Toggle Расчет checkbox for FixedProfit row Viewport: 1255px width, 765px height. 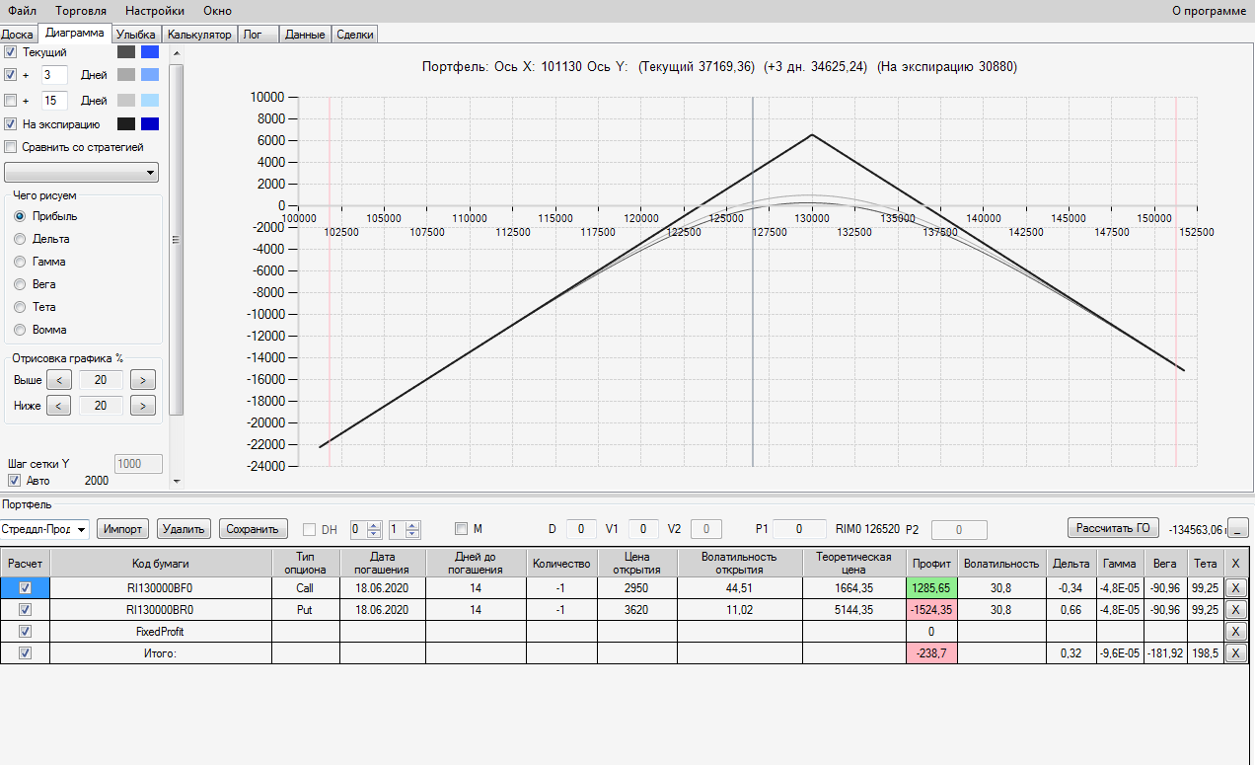tap(26, 631)
